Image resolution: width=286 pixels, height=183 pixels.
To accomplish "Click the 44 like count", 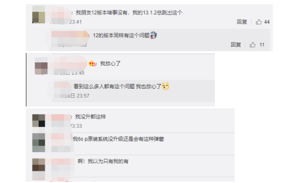I will coord(267,22).
